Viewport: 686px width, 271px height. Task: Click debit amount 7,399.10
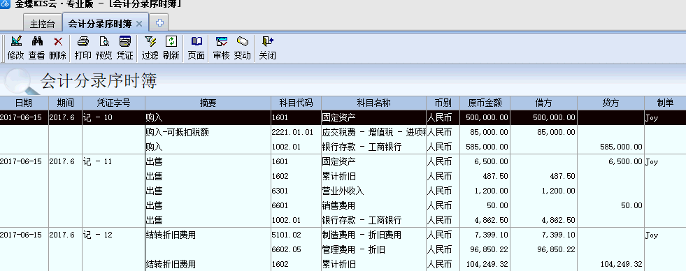coord(558,235)
